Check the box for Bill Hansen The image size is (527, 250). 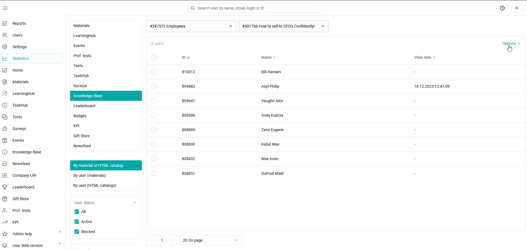(154, 72)
